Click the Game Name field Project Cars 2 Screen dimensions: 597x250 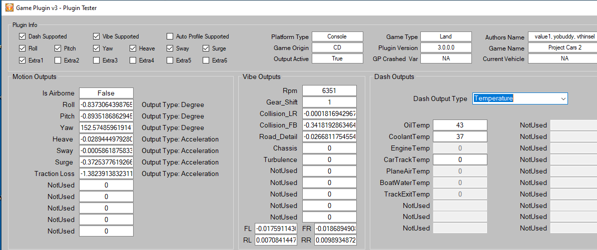[562, 47]
